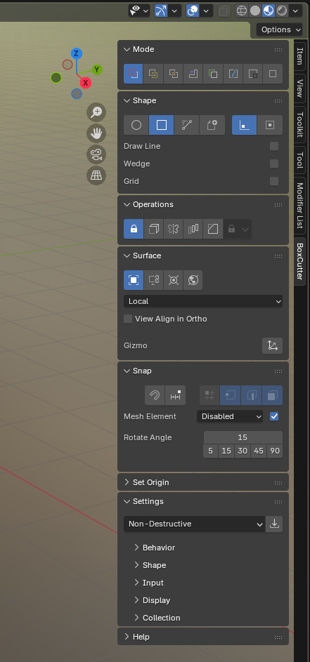This screenshot has height=662, width=310.
Task: Toggle View Align in Ortho checkbox
Action: tap(128, 319)
